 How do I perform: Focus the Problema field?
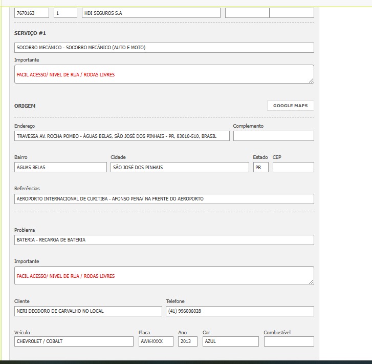[x=164, y=240]
